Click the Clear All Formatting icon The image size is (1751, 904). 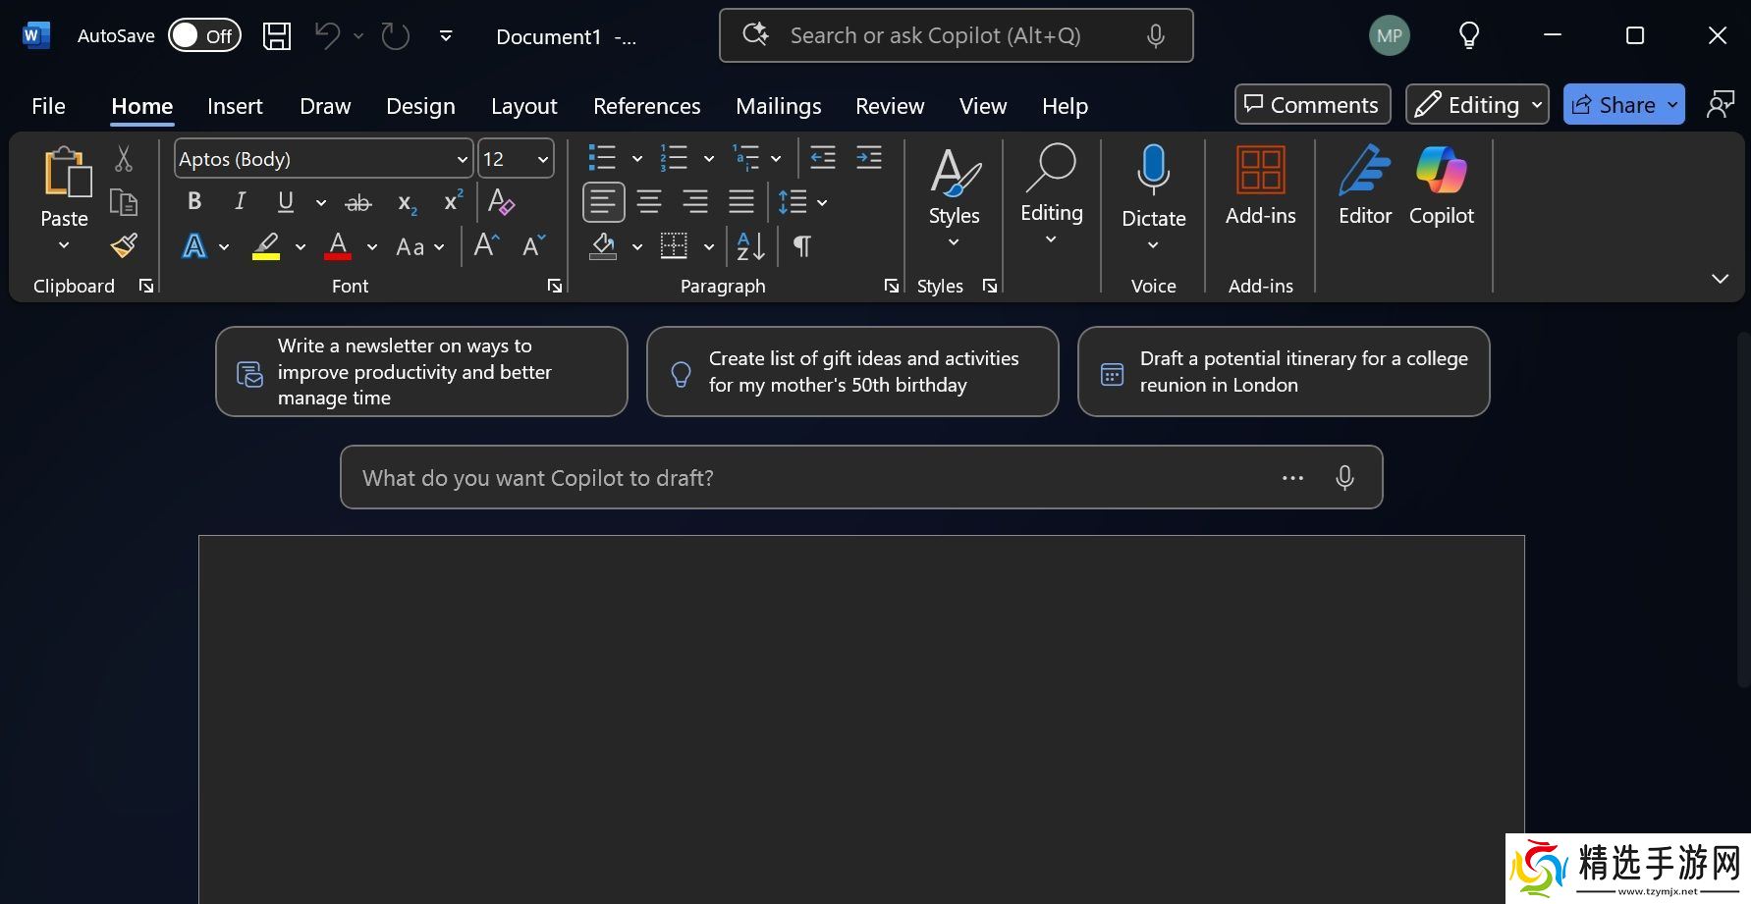pos(501,202)
